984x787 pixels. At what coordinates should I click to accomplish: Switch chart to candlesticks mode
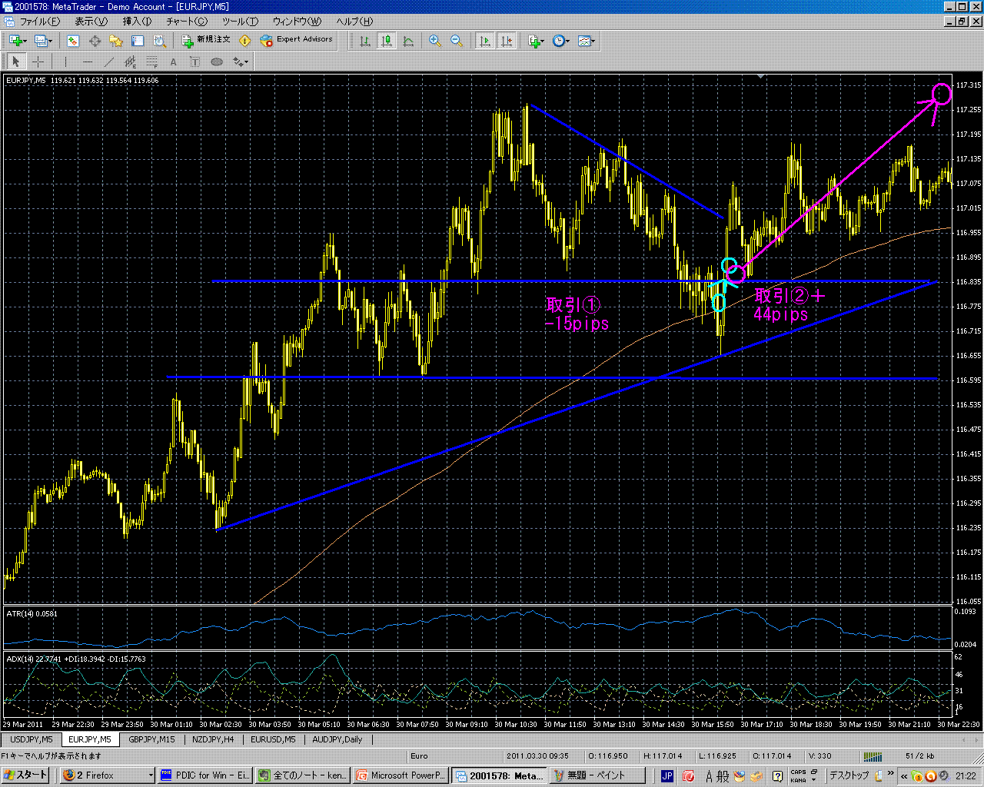click(387, 41)
